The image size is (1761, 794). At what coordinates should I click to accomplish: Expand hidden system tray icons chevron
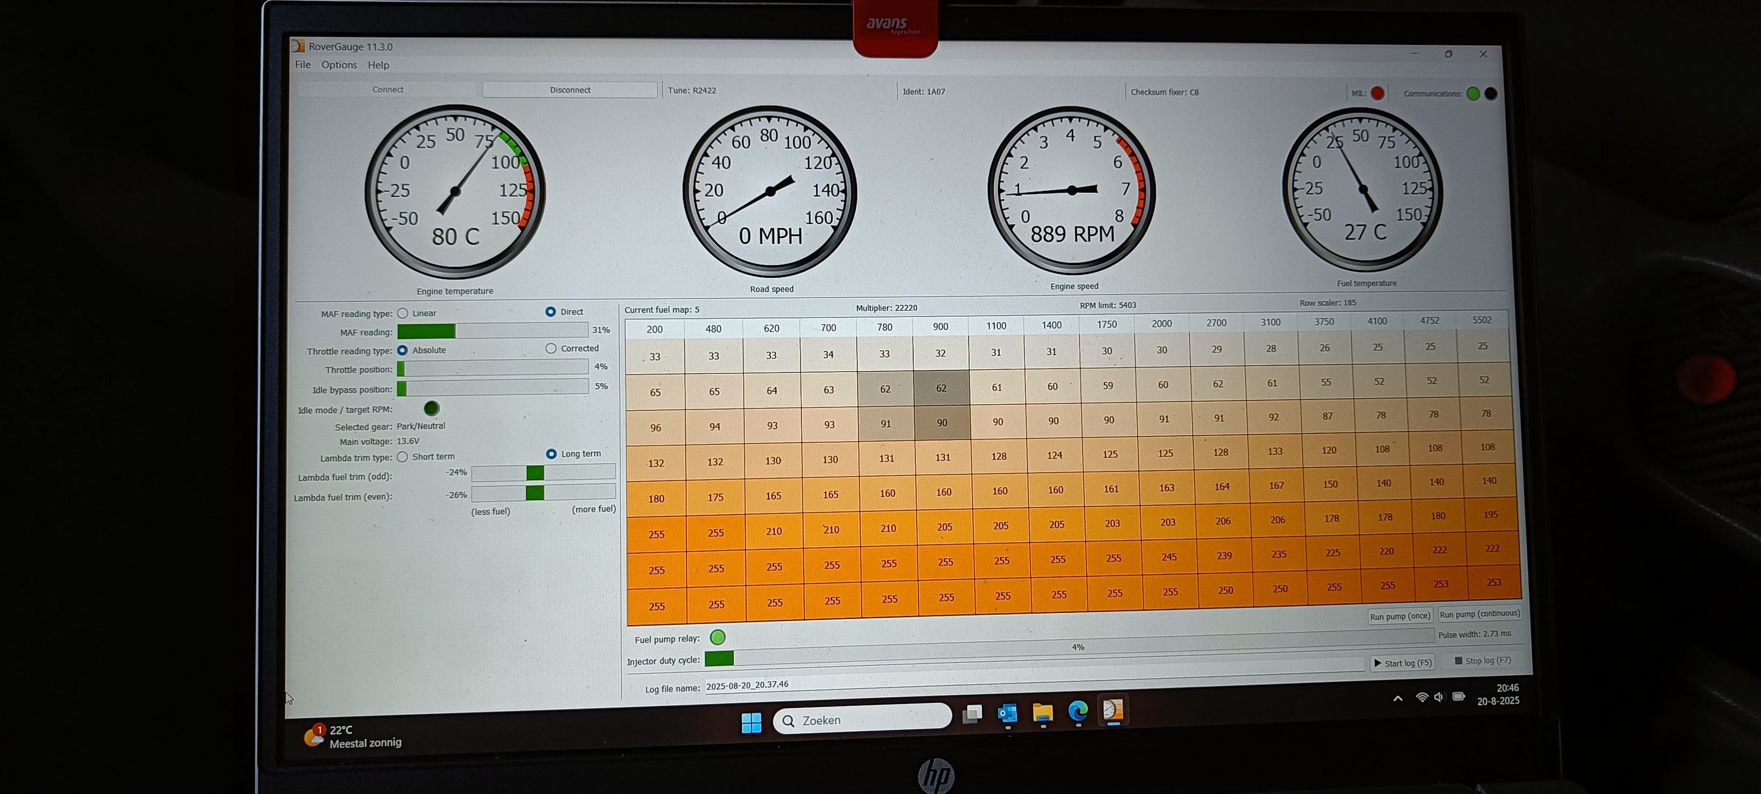pos(1398,697)
